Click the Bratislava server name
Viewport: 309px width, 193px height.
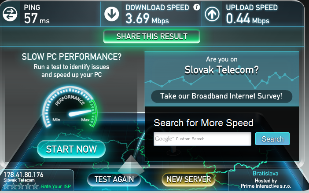265,173
